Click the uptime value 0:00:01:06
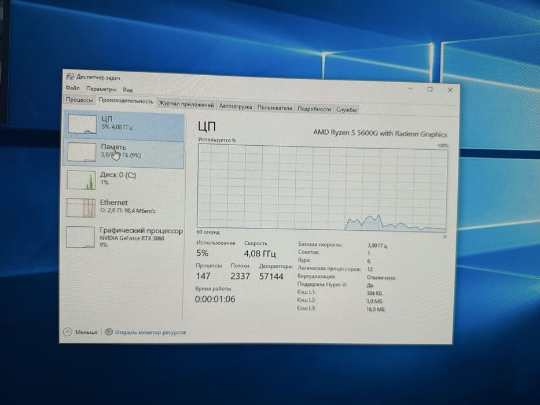Image resolution: width=540 pixels, height=405 pixels. pos(215,299)
